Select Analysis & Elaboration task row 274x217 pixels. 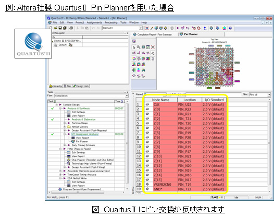tap(83, 119)
